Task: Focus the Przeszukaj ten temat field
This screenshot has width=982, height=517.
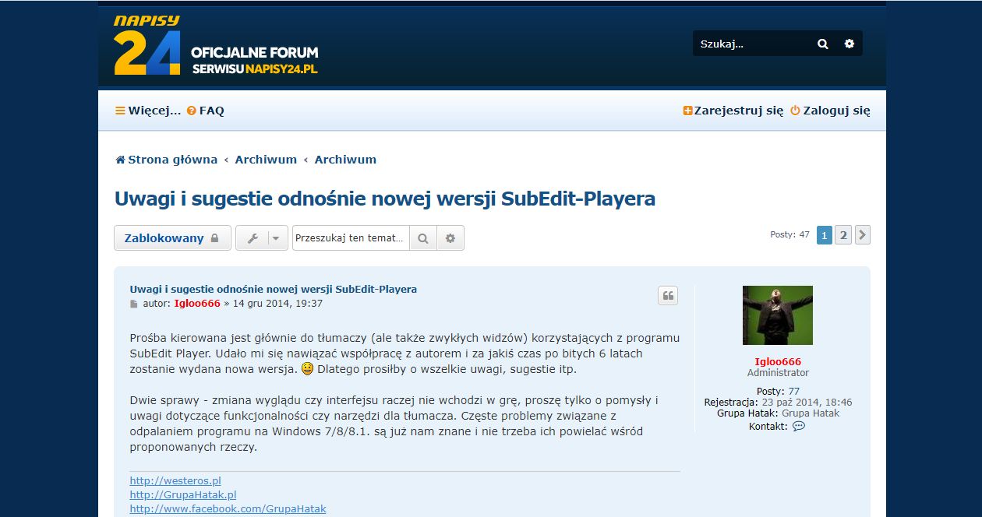Action: pyautogui.click(x=351, y=238)
